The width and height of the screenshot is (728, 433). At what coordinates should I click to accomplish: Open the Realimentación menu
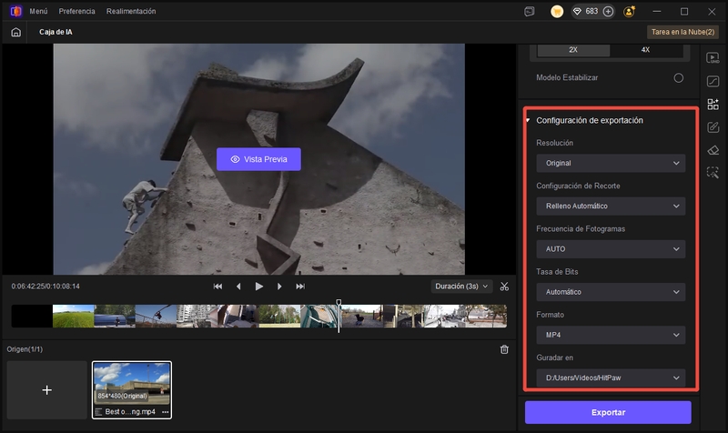(131, 11)
